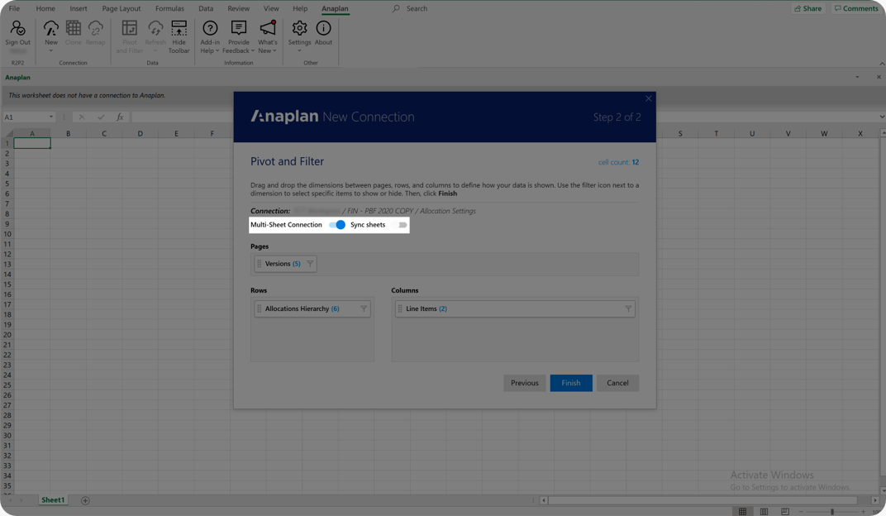Click the Share button
Image resolution: width=886 pixels, height=516 pixels.
(808, 8)
